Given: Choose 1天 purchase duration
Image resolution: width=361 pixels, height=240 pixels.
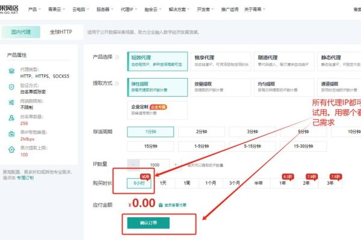Looking at the screenshot, I should click(x=163, y=183).
